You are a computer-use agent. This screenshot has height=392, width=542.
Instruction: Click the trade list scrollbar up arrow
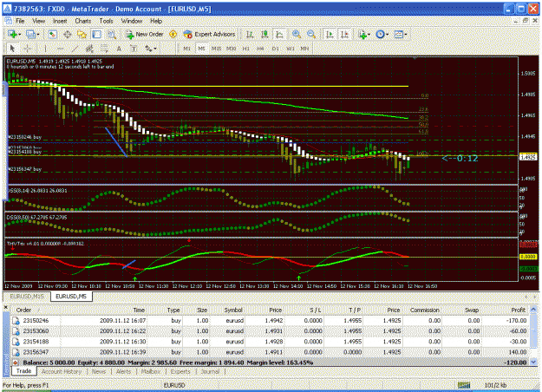(x=533, y=310)
